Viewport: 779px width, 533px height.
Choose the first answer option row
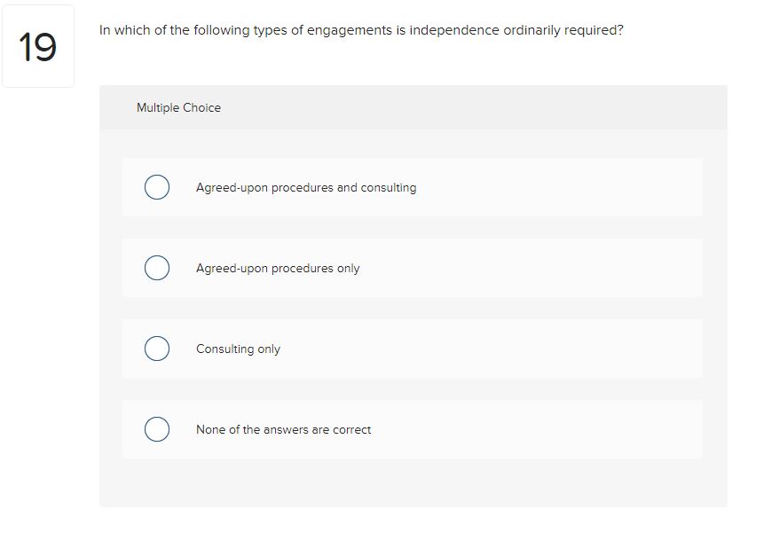coord(413,187)
